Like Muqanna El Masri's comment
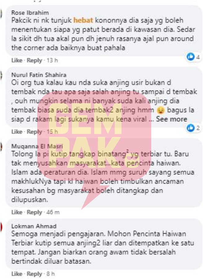This screenshot has width=203, height=279. [17, 212]
